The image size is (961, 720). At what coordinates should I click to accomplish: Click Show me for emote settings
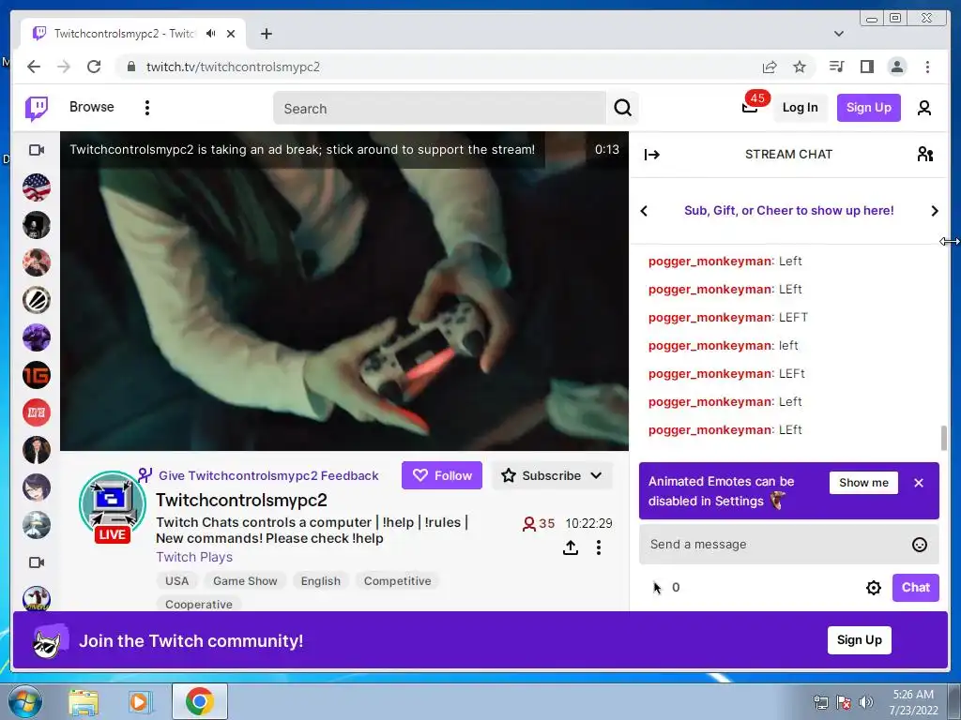pyautogui.click(x=863, y=483)
